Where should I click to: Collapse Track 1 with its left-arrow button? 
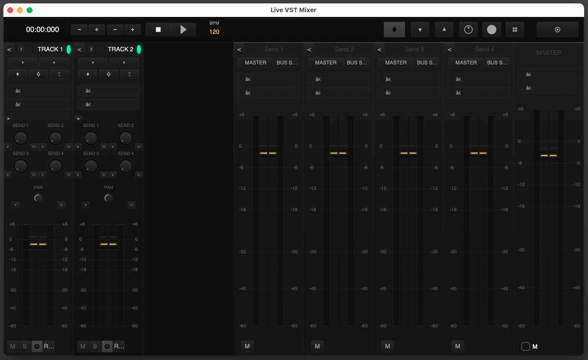coord(10,49)
